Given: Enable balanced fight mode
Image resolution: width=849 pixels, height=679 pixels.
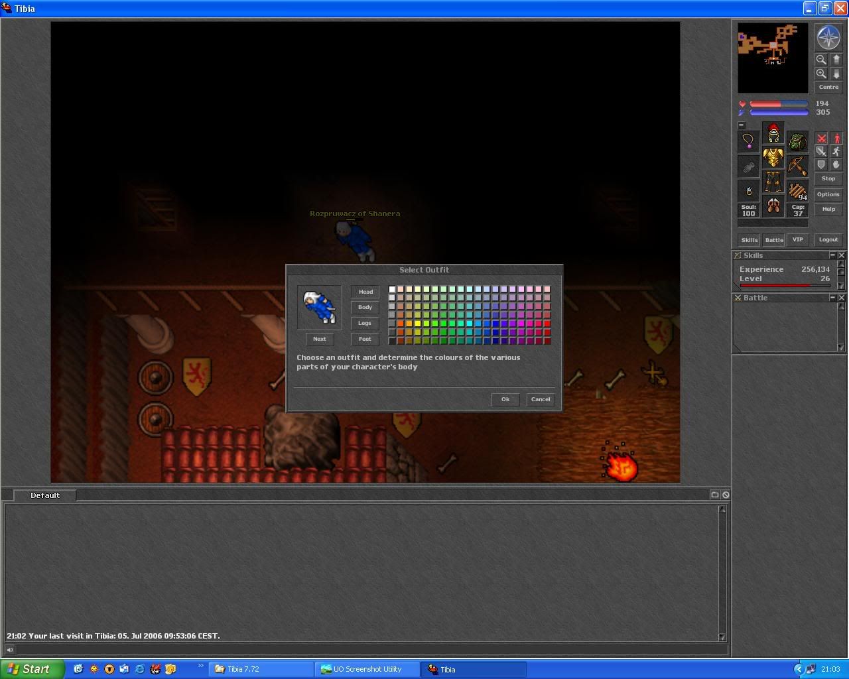Looking at the screenshot, I should click(822, 152).
